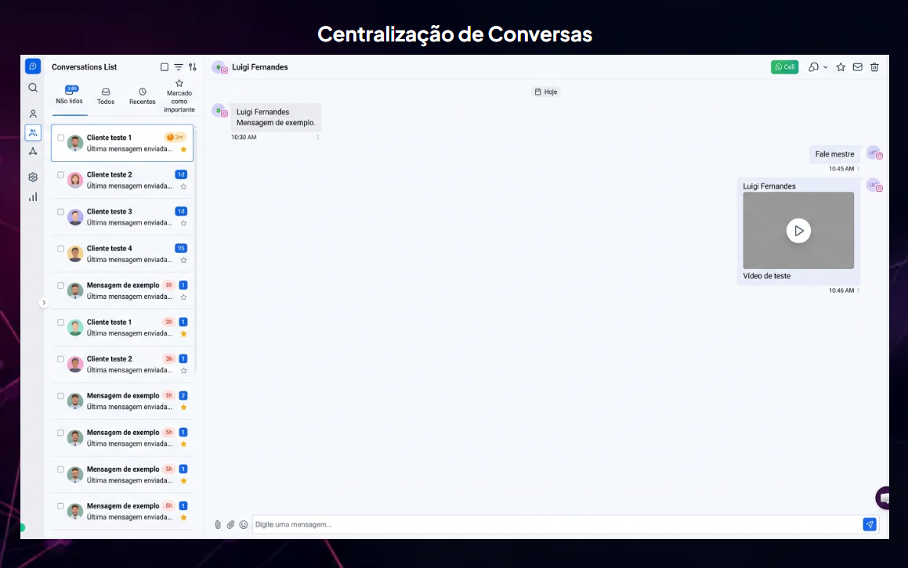Open the triangle network nodes sidebar icon
This screenshot has width=908, height=568.
click(x=33, y=152)
